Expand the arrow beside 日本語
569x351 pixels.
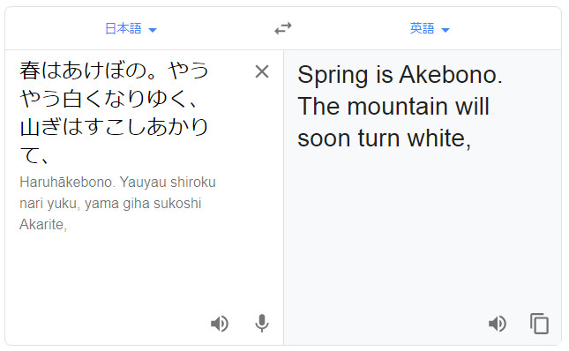153,30
